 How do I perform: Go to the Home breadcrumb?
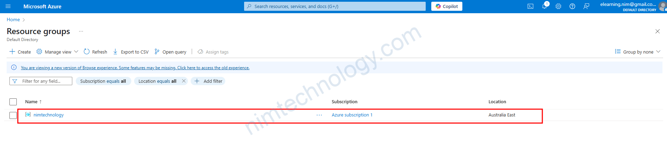(x=13, y=19)
